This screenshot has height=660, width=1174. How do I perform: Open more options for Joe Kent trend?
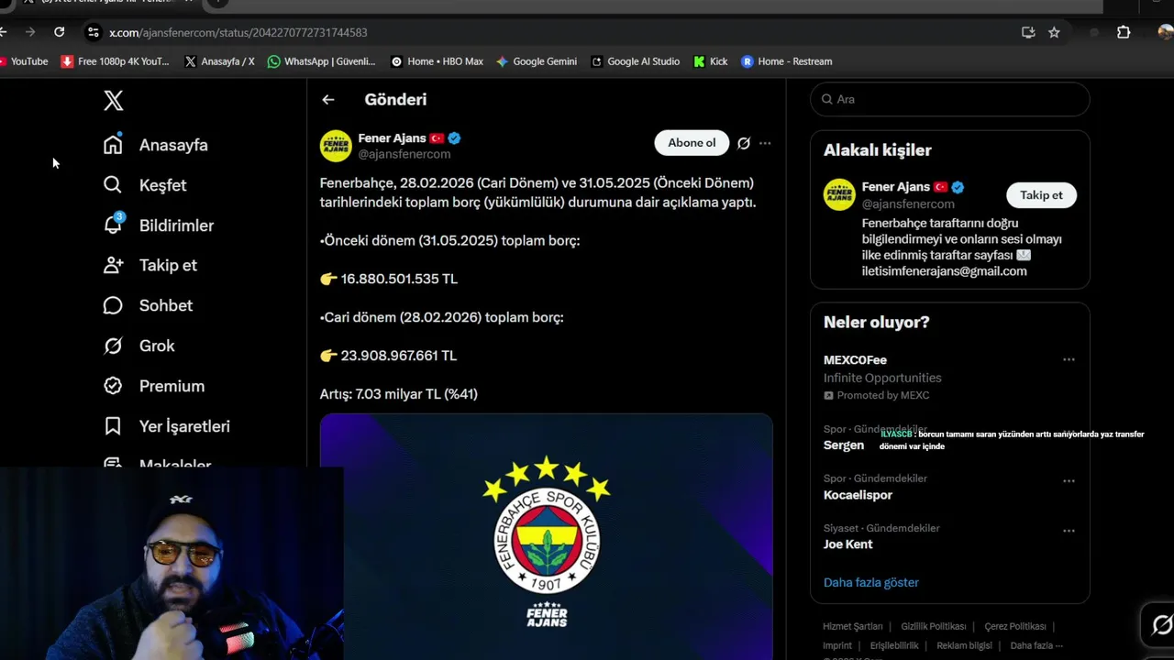[1069, 531]
